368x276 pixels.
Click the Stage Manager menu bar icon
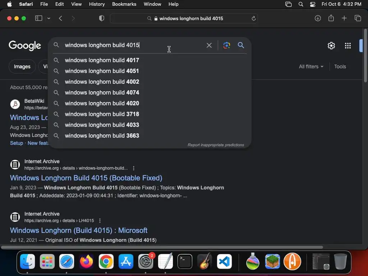(x=288, y=4)
